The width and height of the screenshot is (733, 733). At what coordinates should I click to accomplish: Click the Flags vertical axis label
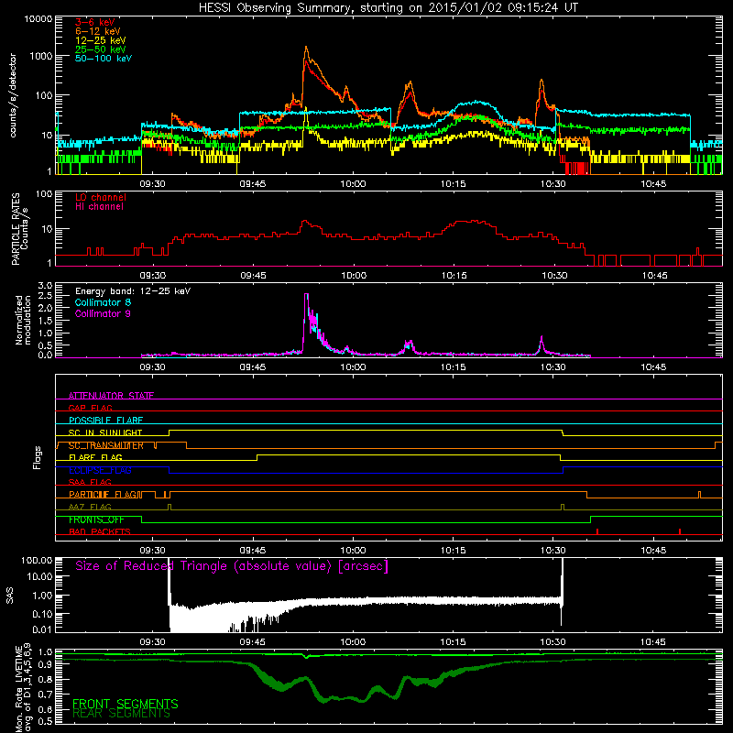point(37,457)
